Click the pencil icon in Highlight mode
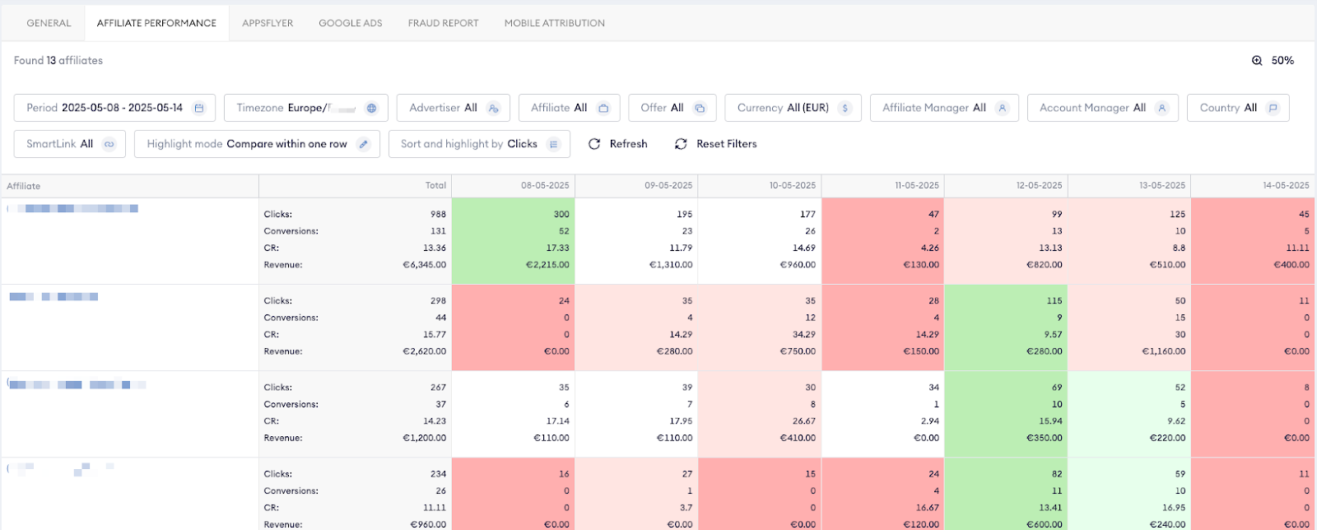This screenshot has height=530, width=1317. tap(364, 144)
